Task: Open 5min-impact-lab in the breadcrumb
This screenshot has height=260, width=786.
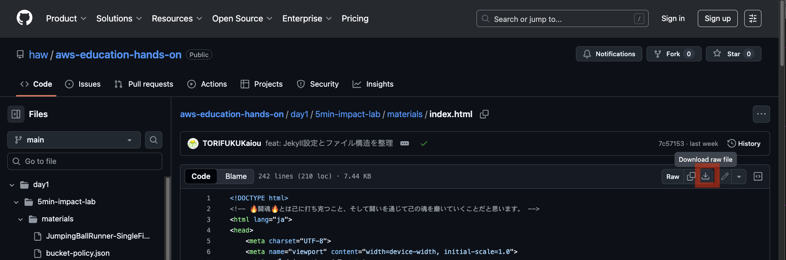Action: click(x=348, y=114)
